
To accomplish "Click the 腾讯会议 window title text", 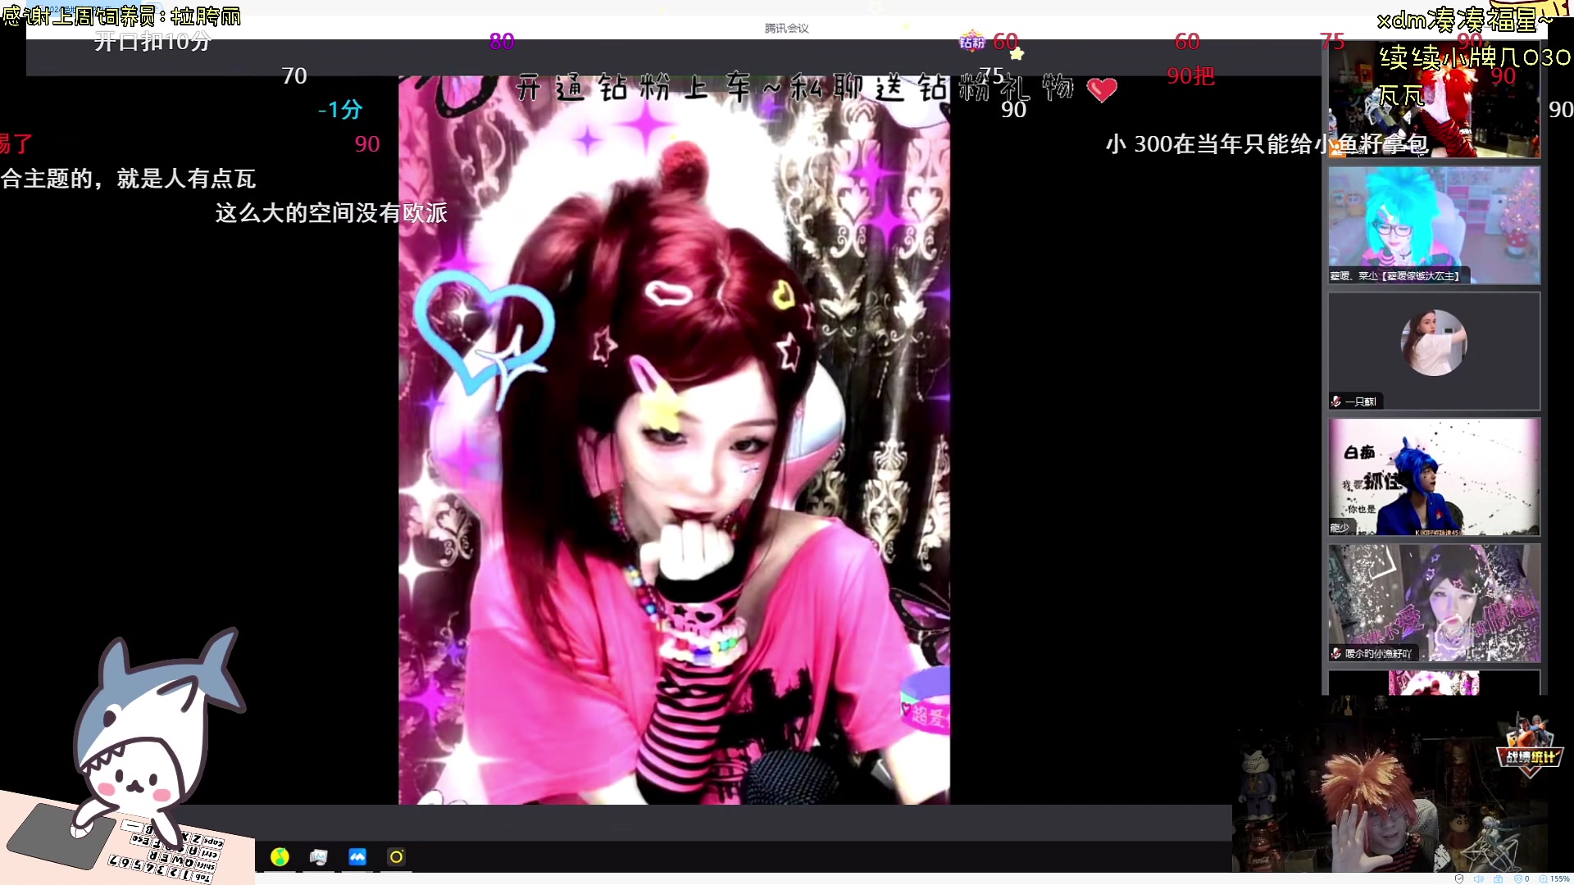I will point(786,28).
